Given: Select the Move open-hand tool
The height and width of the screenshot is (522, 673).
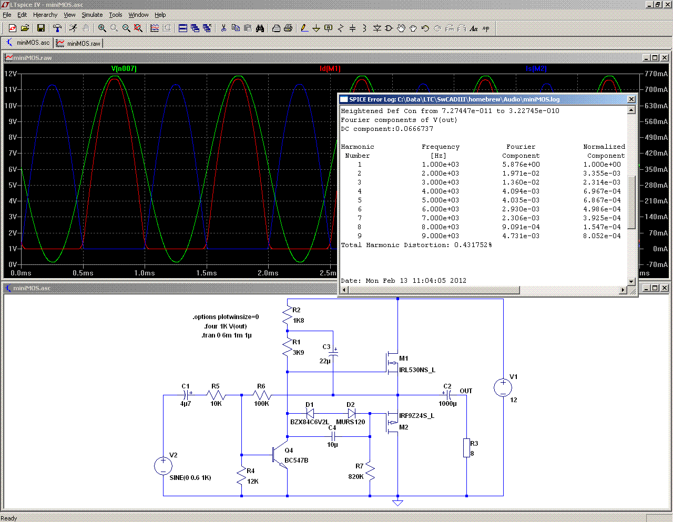Looking at the screenshot, I should coord(401,28).
